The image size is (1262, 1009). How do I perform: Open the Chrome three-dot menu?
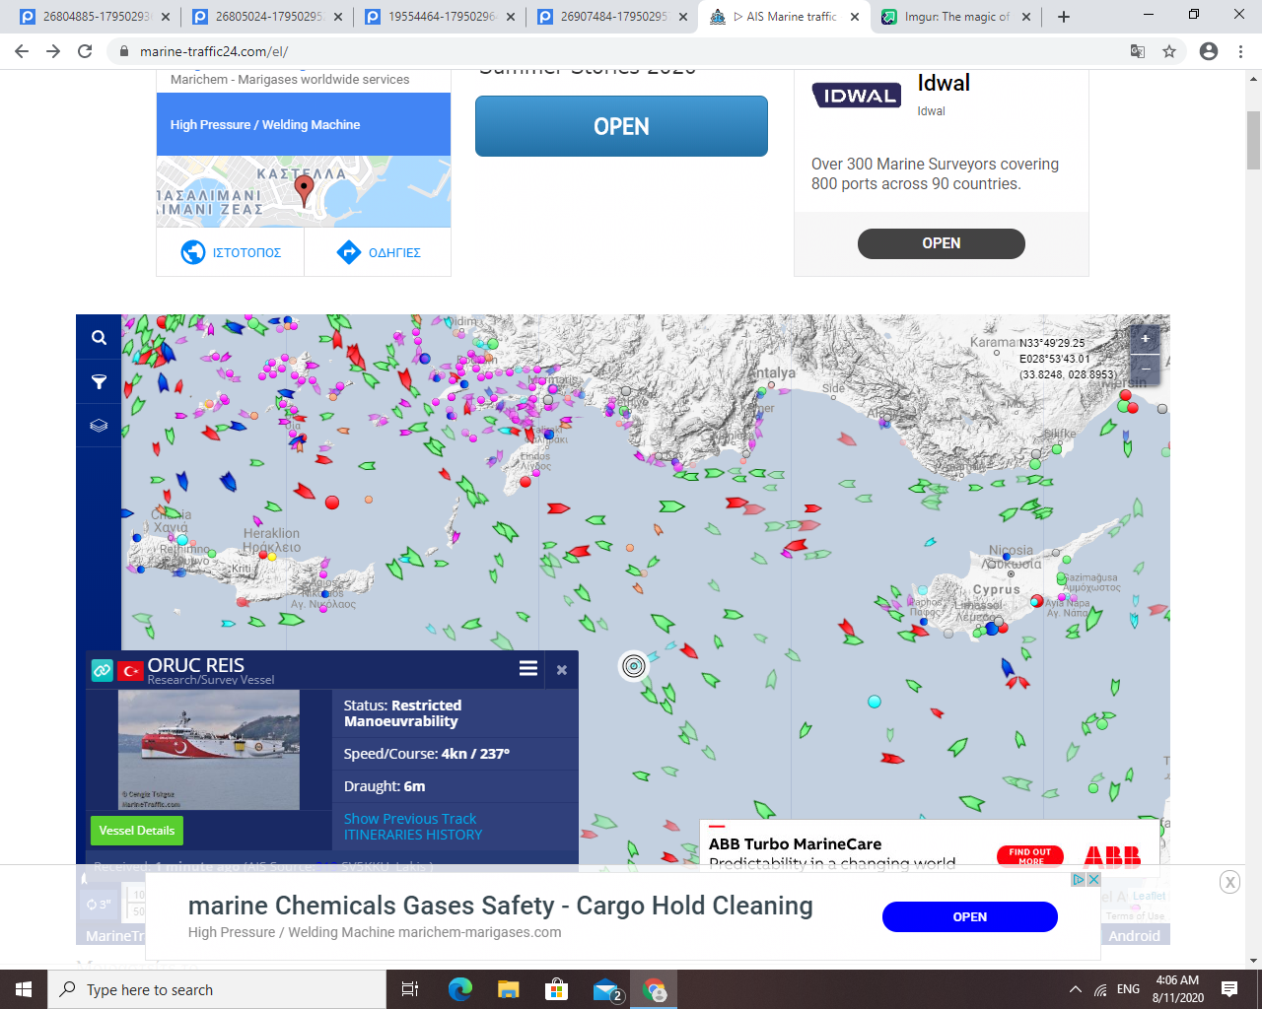click(1240, 51)
